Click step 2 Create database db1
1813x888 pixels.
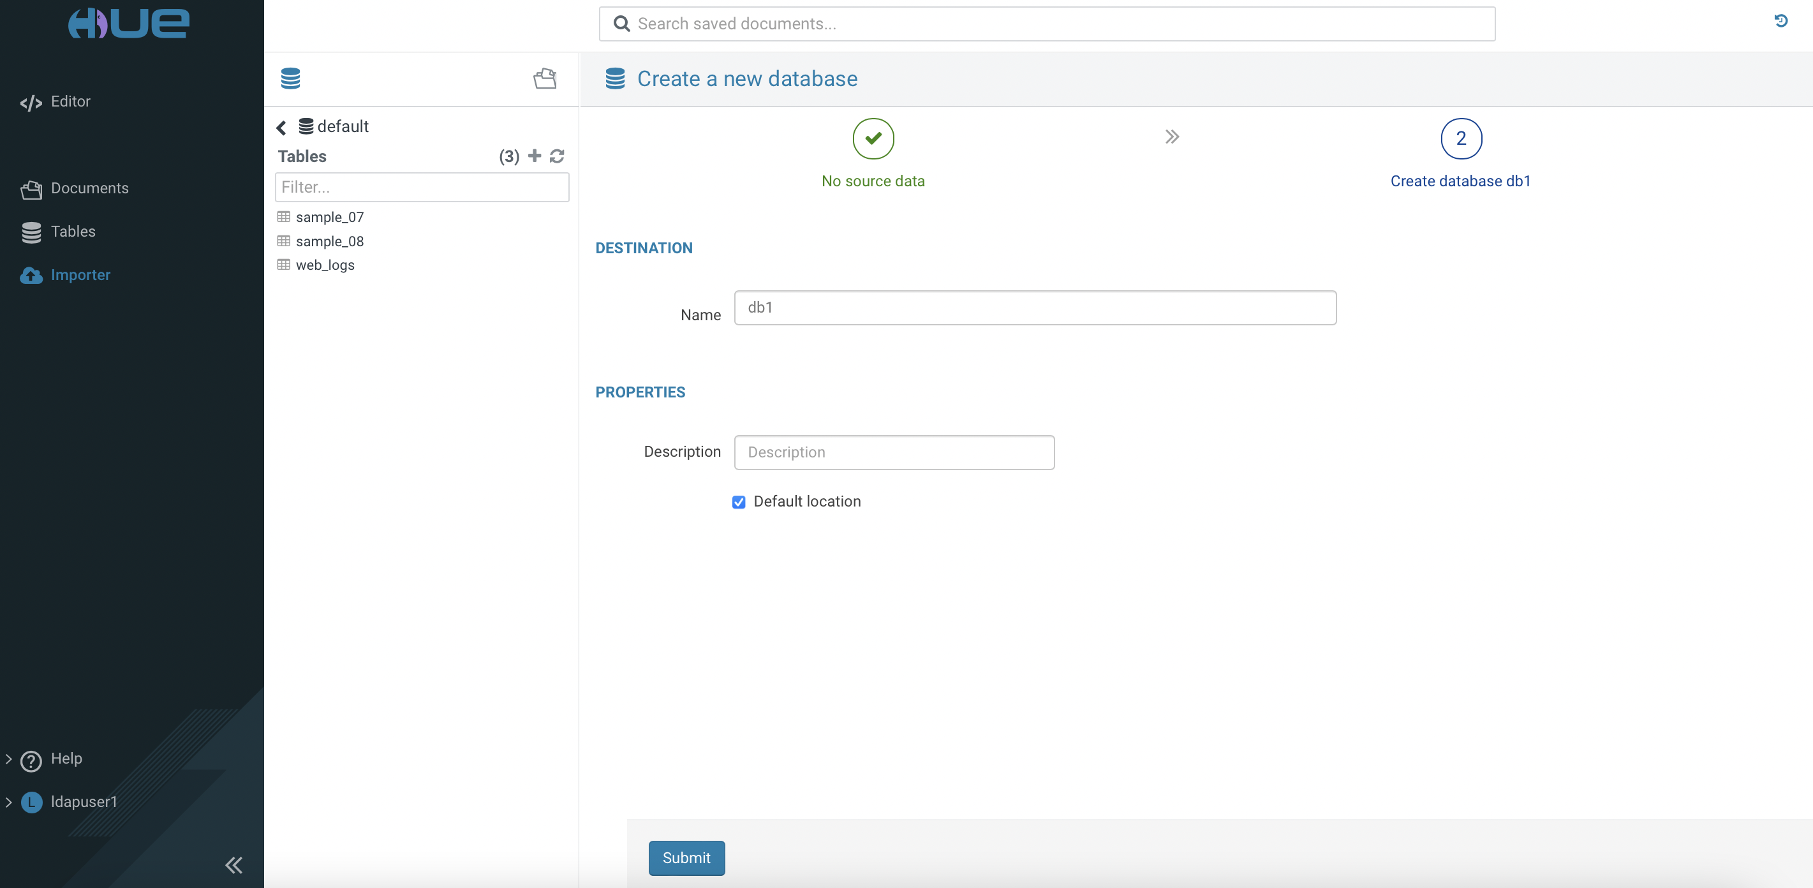coord(1460,138)
